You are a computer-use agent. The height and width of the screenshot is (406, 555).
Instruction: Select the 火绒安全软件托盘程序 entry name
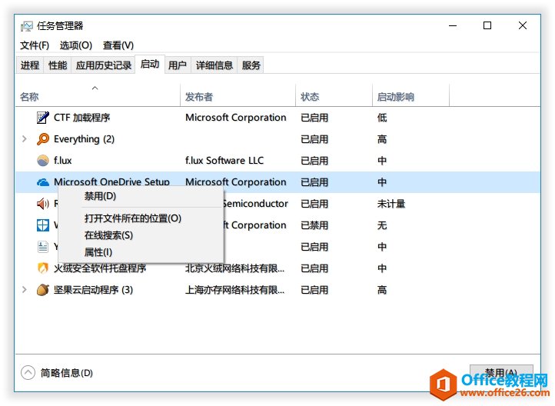point(100,268)
